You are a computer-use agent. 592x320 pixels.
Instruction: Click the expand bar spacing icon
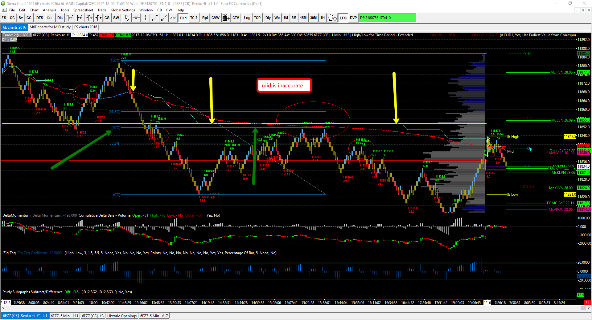71,18
